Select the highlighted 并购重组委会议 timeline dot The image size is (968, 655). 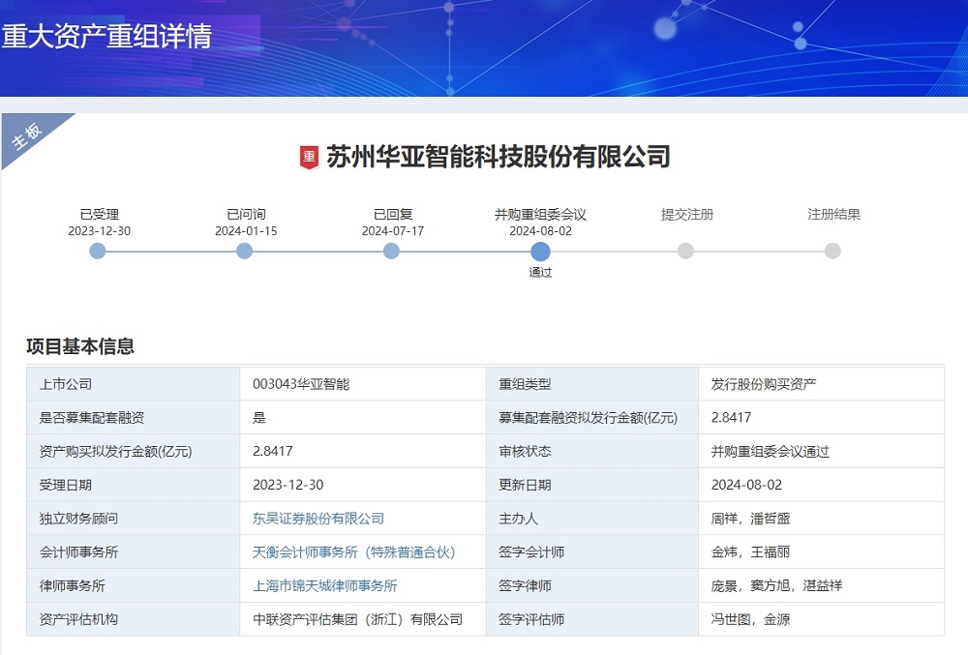540,251
